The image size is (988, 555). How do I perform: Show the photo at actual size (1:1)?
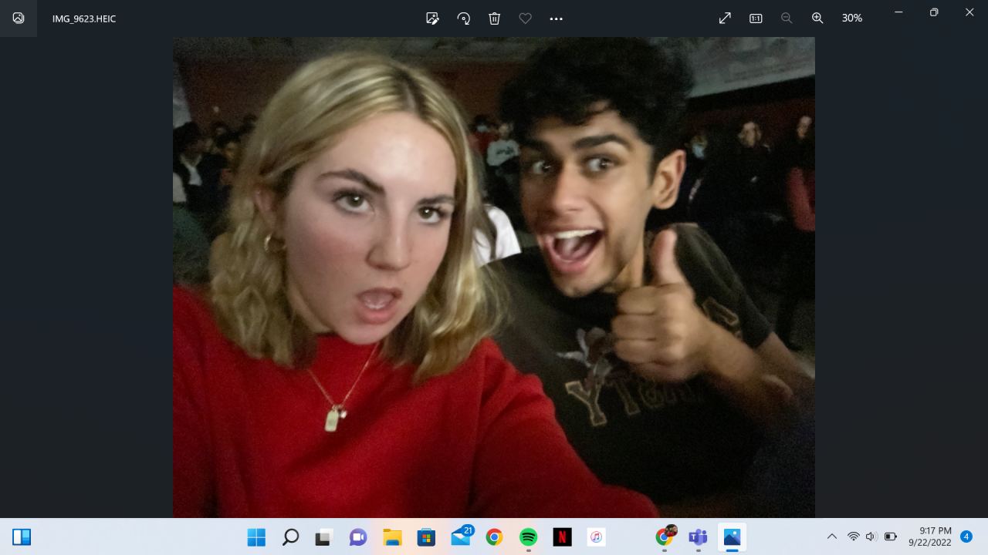tap(756, 18)
